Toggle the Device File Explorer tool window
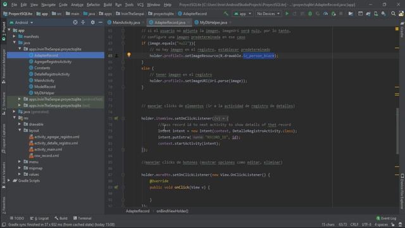Screen dimensions: 405x228 [402, 191]
